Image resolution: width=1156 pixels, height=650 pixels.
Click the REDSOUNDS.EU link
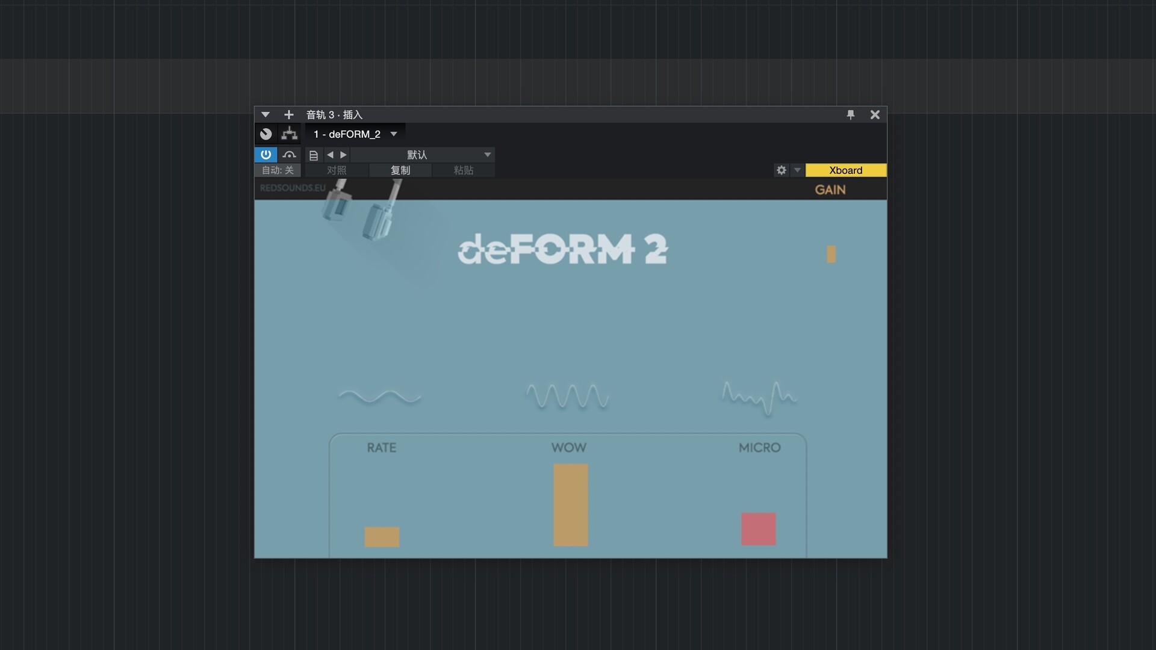293,188
